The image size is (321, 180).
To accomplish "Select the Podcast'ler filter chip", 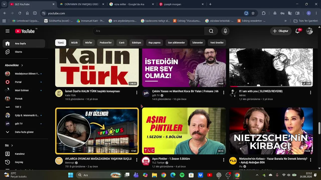I will [106, 43].
